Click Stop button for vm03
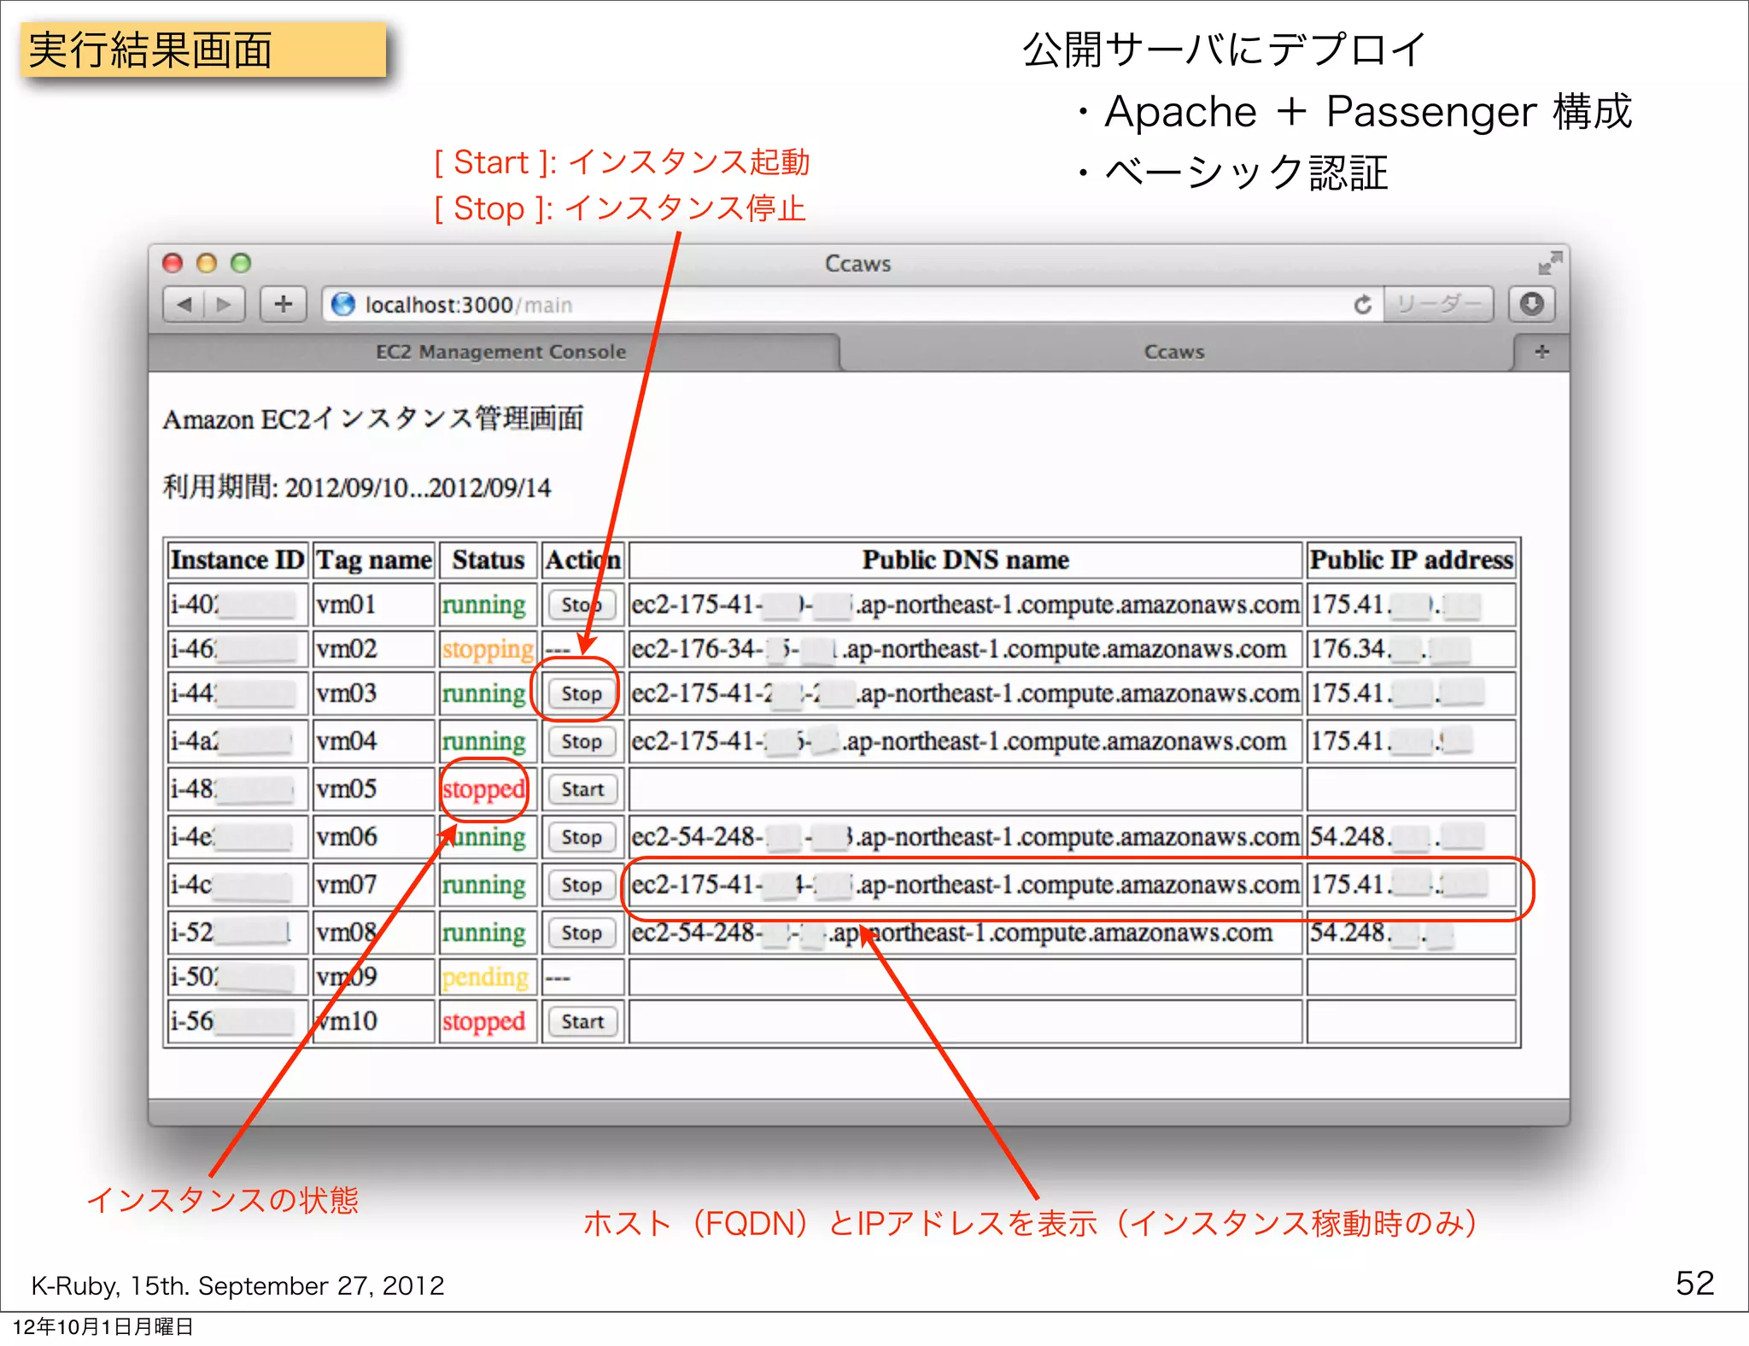The height and width of the screenshot is (1346, 1749). [582, 693]
